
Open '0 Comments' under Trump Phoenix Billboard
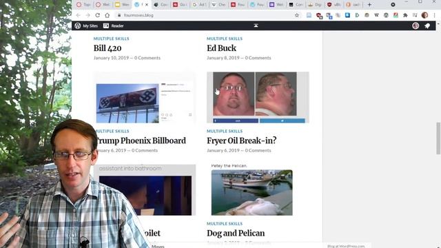point(145,150)
